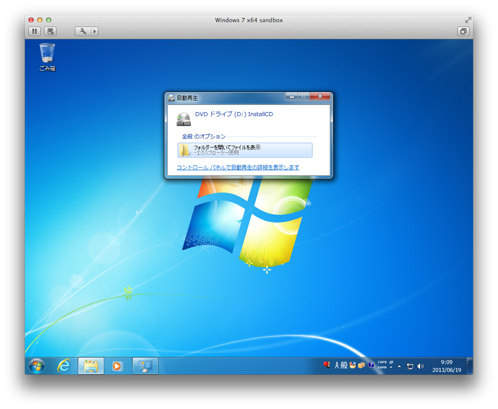Open IME help question mark icon

click(x=370, y=365)
